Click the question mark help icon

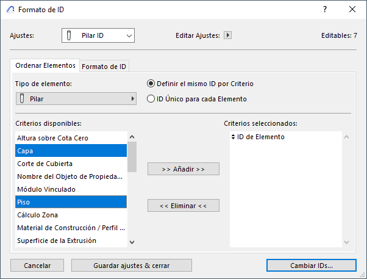point(324,10)
